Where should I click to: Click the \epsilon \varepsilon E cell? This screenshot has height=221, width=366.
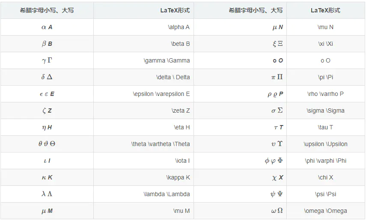(143, 94)
